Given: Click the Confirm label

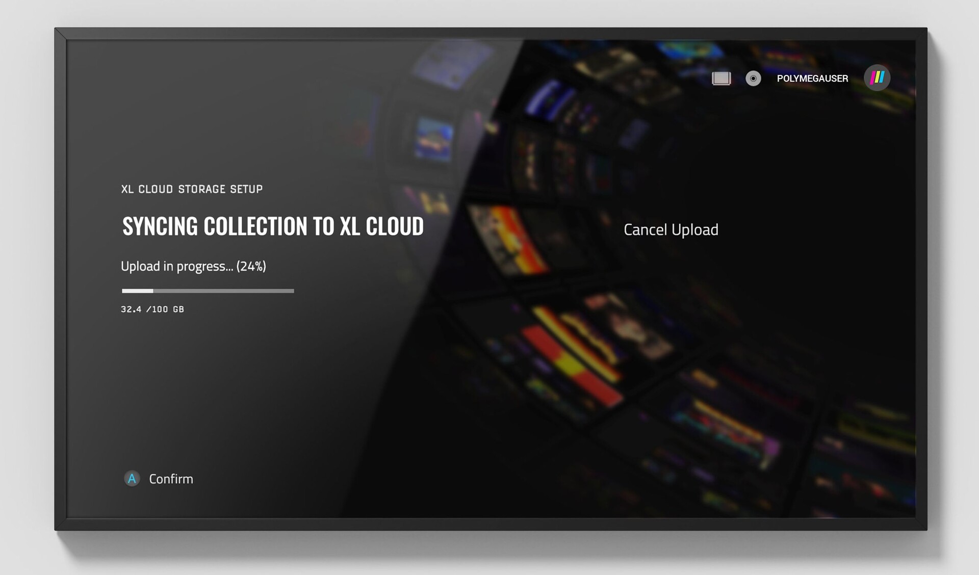Looking at the screenshot, I should 171,479.
